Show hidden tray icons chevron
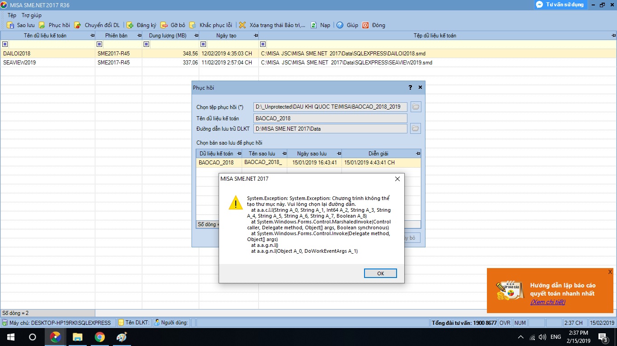The width and height of the screenshot is (617, 346). 521,337
